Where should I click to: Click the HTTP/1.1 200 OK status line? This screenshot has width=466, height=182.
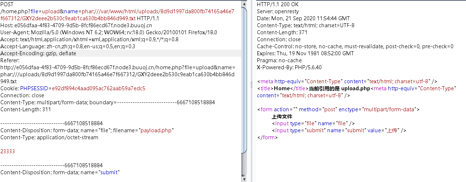pos(278,4)
